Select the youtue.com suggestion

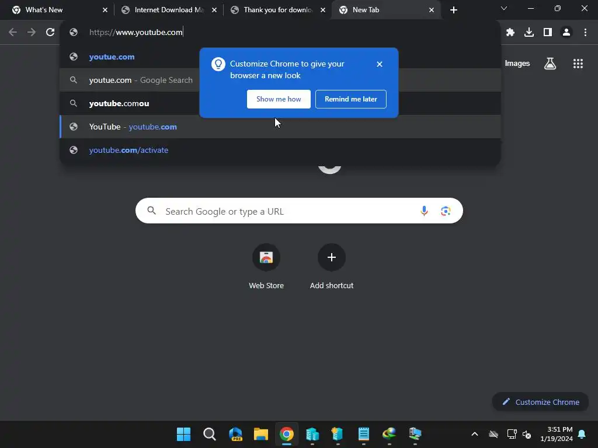(280, 57)
